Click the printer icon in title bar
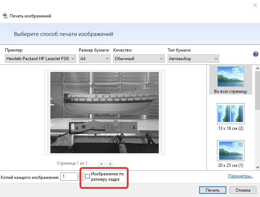The width and height of the screenshot is (260, 197). tap(5, 16)
